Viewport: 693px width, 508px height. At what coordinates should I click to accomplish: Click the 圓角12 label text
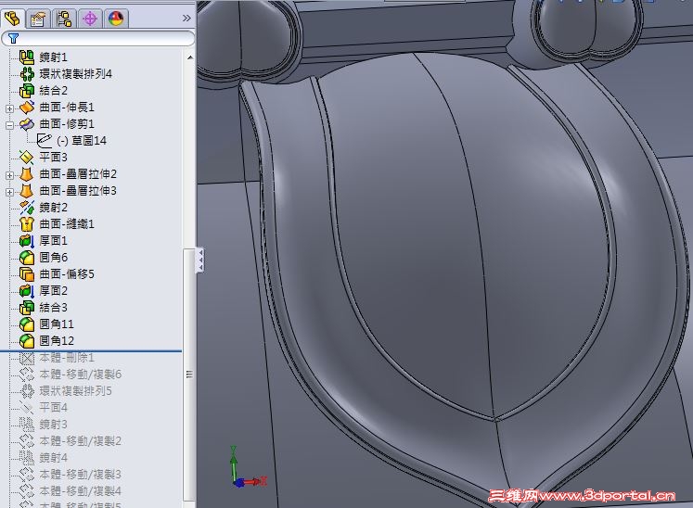click(57, 341)
